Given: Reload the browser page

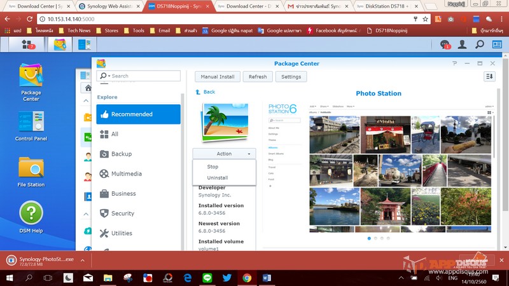Looking at the screenshot, I should 29,19.
